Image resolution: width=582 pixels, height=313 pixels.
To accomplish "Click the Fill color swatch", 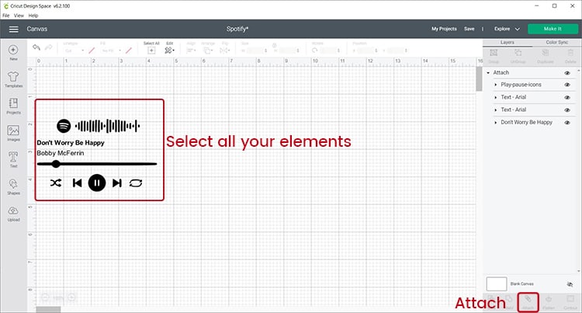I will point(129,50).
